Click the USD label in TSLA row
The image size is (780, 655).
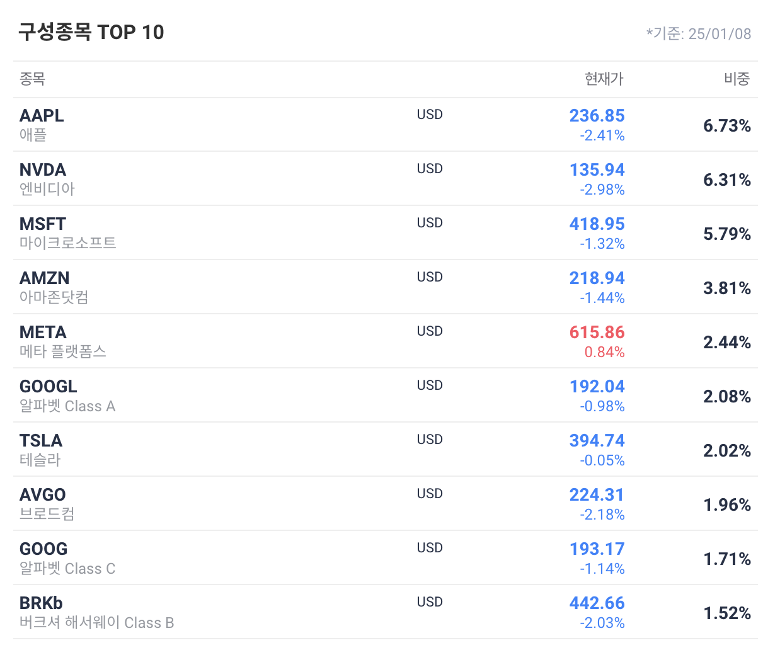[430, 440]
